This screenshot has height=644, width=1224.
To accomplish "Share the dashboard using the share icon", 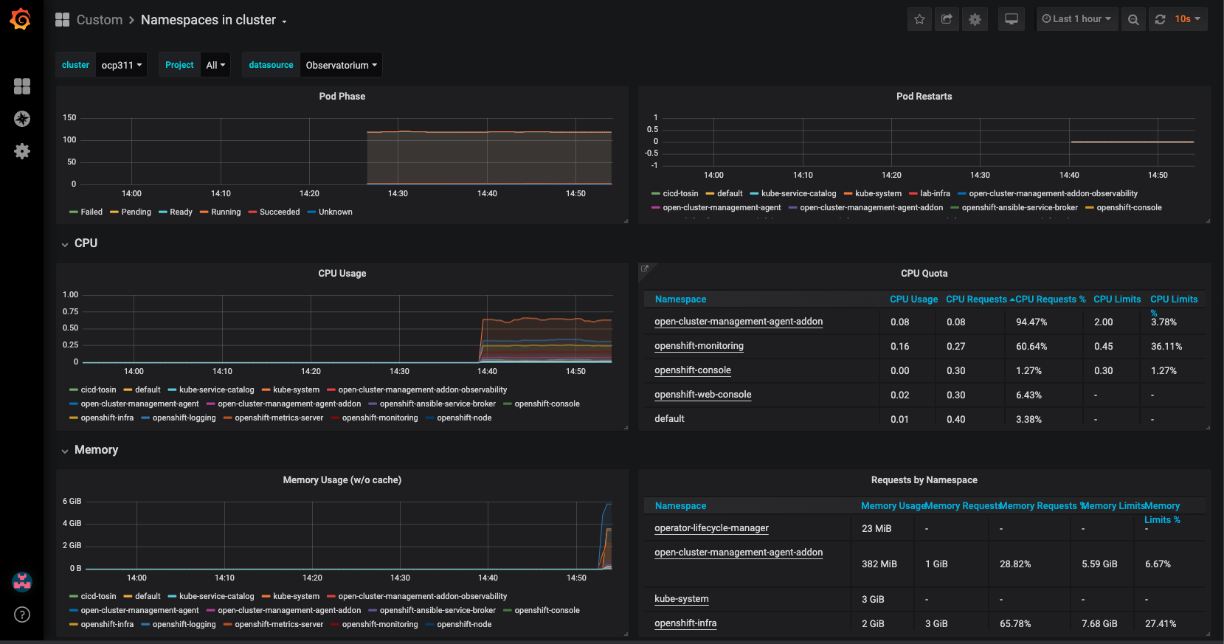I will pos(947,19).
